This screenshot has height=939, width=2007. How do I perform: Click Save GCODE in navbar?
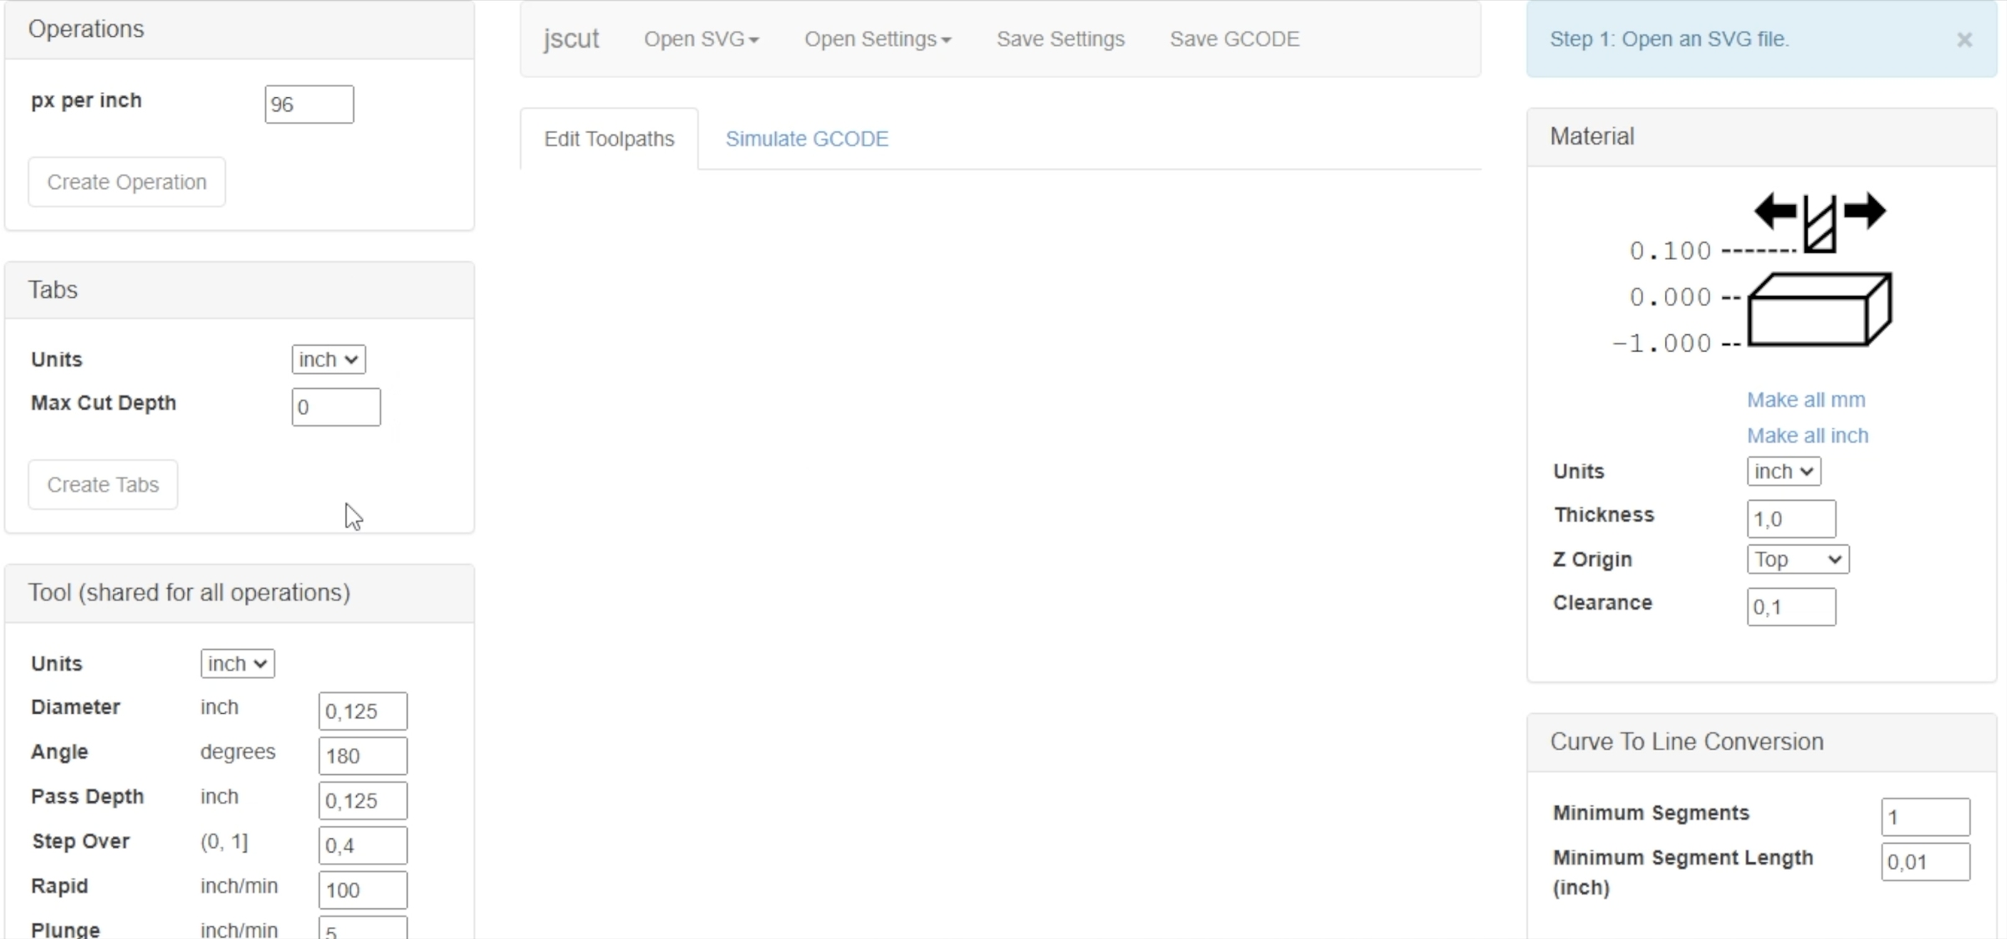coord(1233,39)
